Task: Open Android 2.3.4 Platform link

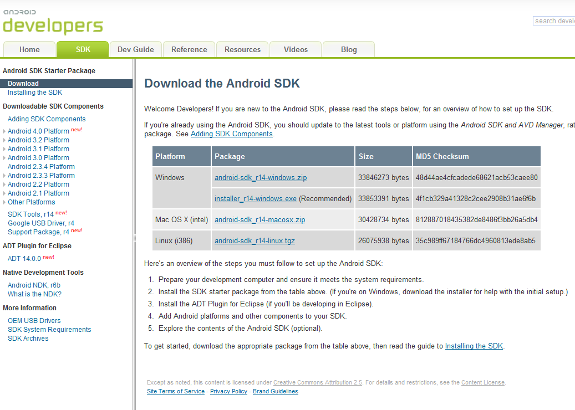Action: [x=41, y=167]
